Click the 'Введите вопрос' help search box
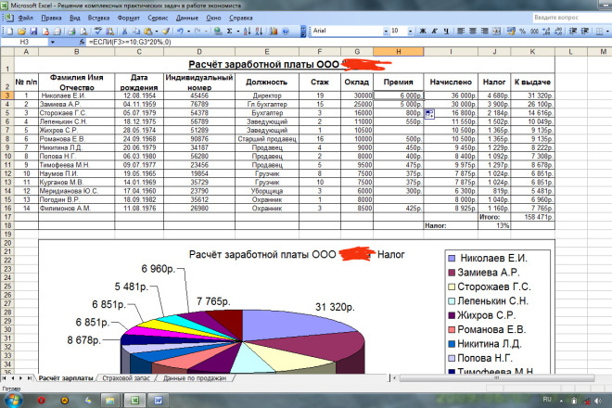 pos(571,18)
